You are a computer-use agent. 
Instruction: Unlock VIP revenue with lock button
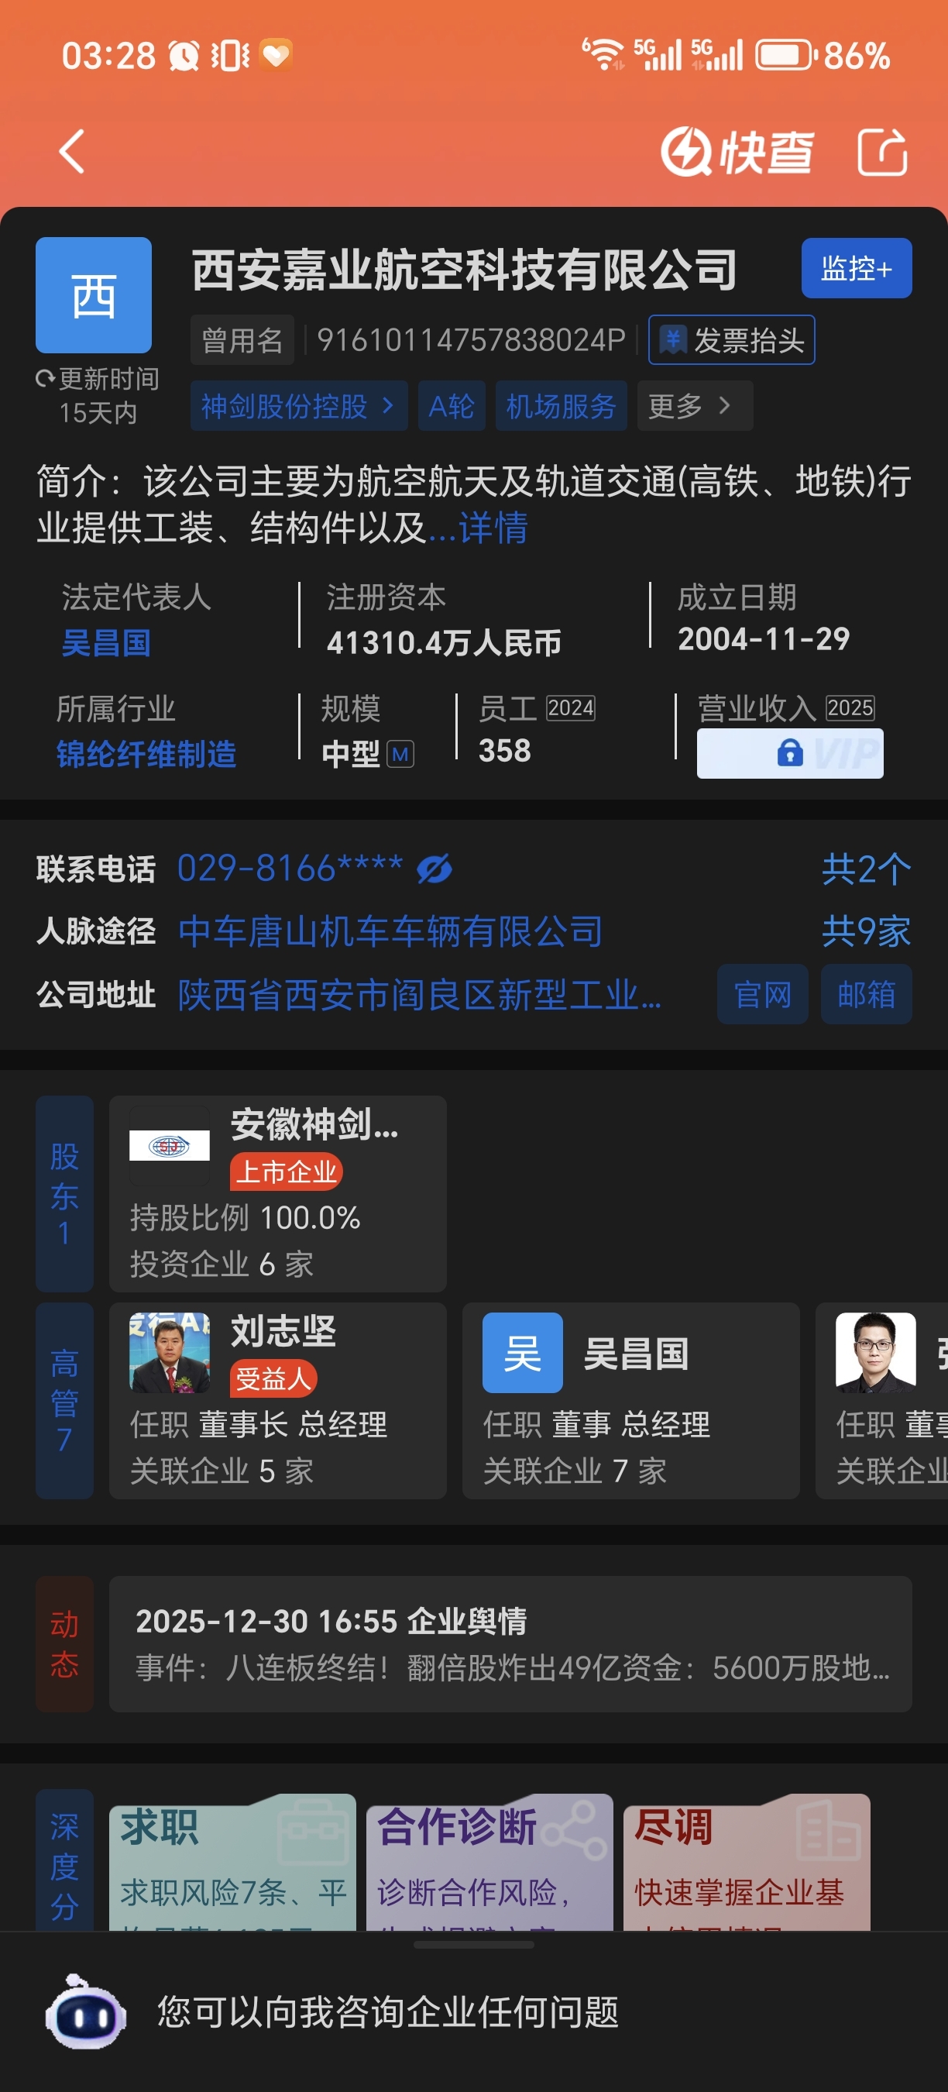coord(790,754)
